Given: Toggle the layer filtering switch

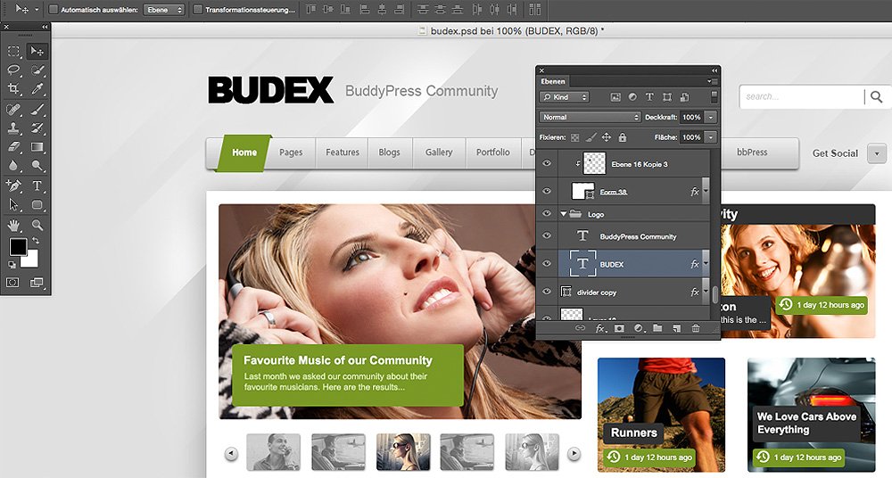Looking at the screenshot, I should pos(714,96).
